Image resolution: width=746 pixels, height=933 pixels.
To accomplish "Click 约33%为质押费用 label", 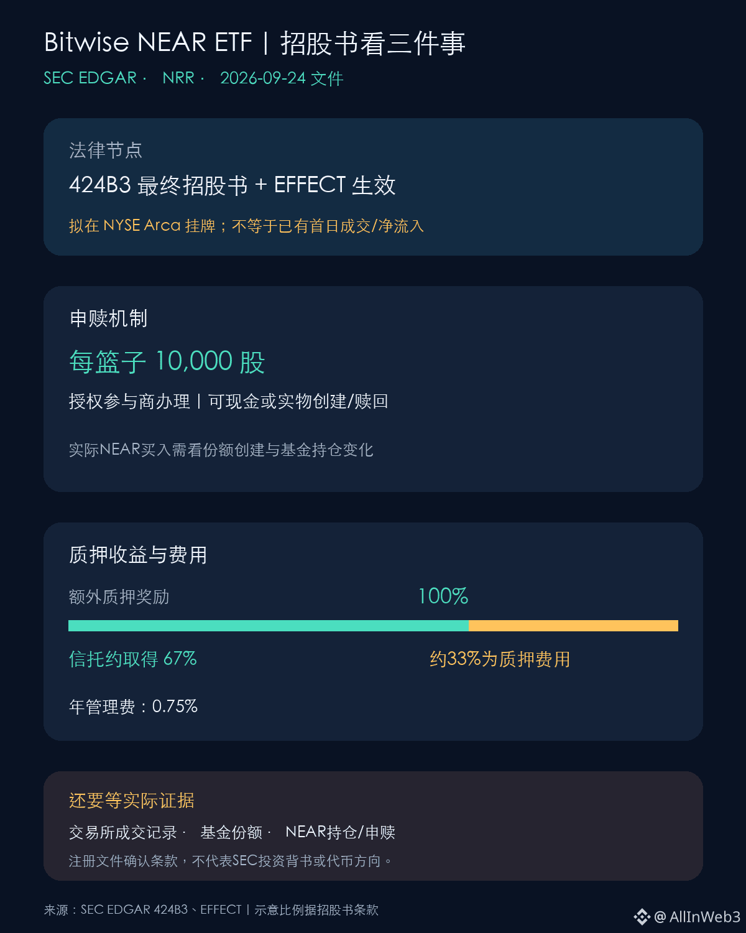I will coord(500,659).
